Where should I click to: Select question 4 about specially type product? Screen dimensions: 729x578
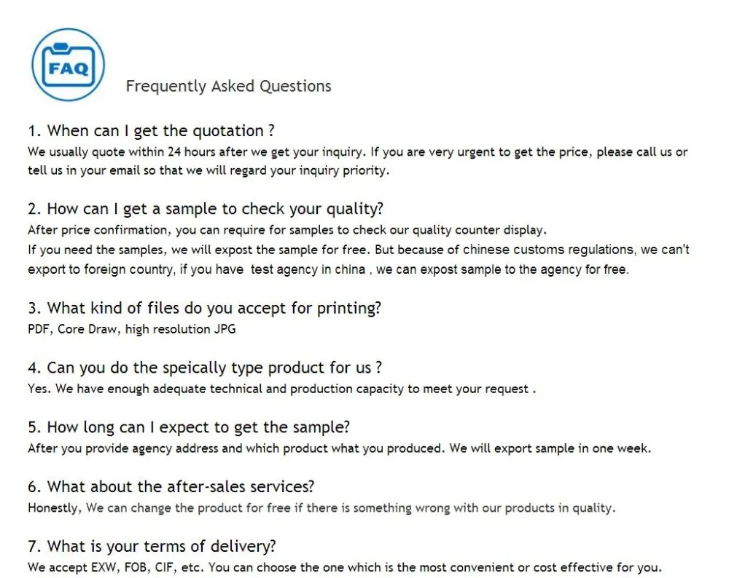point(205,368)
